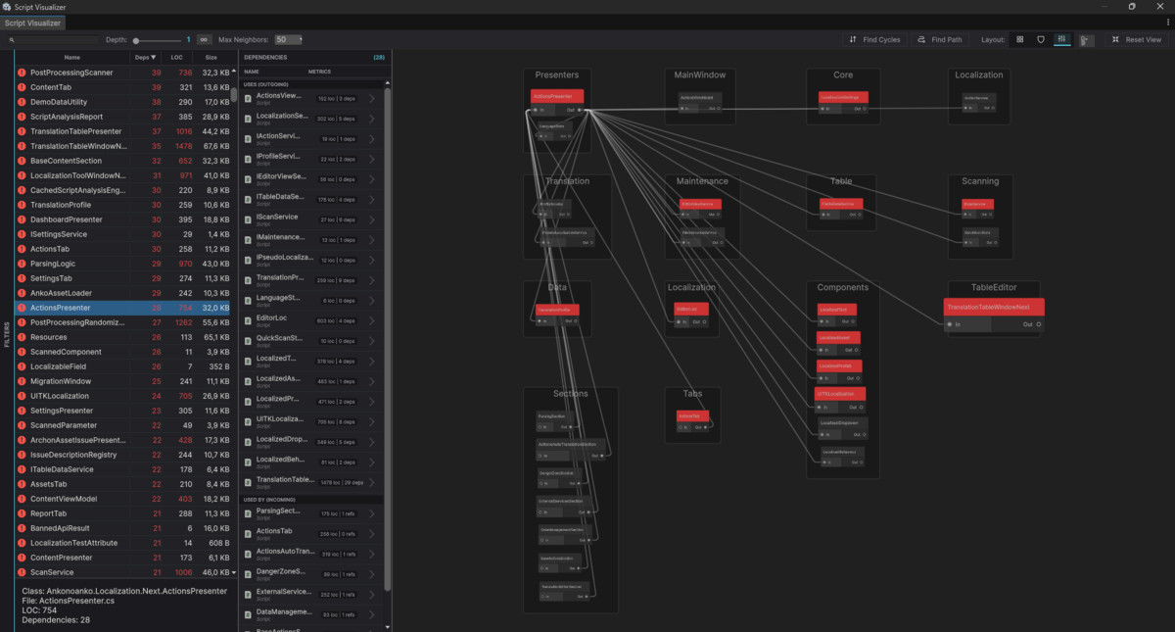Viewport: 1175px width, 632px height.
Task: Click the Reset View button
Action: (x=1136, y=40)
